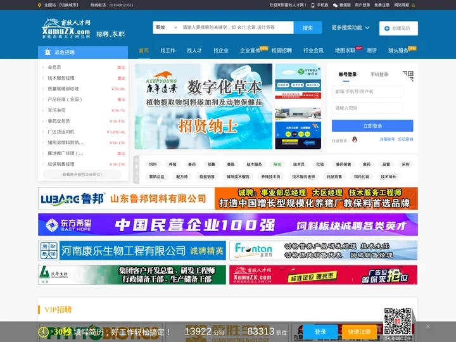456x342 pixels.
Task: Open the map job search nav item
Action: (345, 51)
